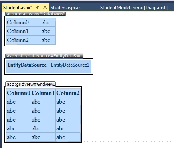Image resolution: width=174 pixels, height=148 pixels.
Task: Click first row abc under GridView Column1
Action: click(43, 102)
